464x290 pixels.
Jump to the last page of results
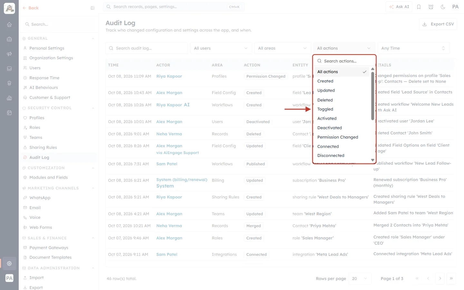[x=451, y=278]
